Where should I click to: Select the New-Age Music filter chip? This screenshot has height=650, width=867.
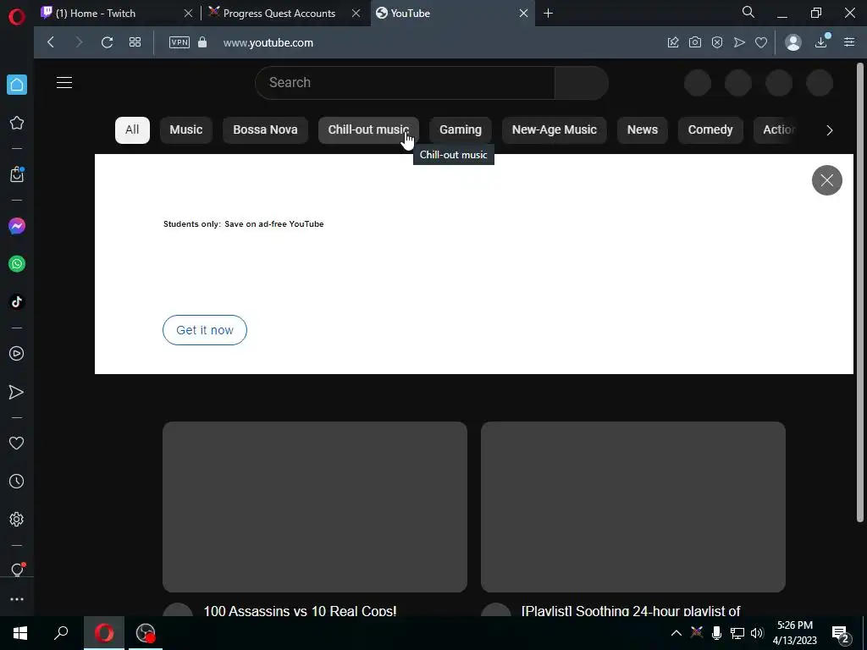554,129
